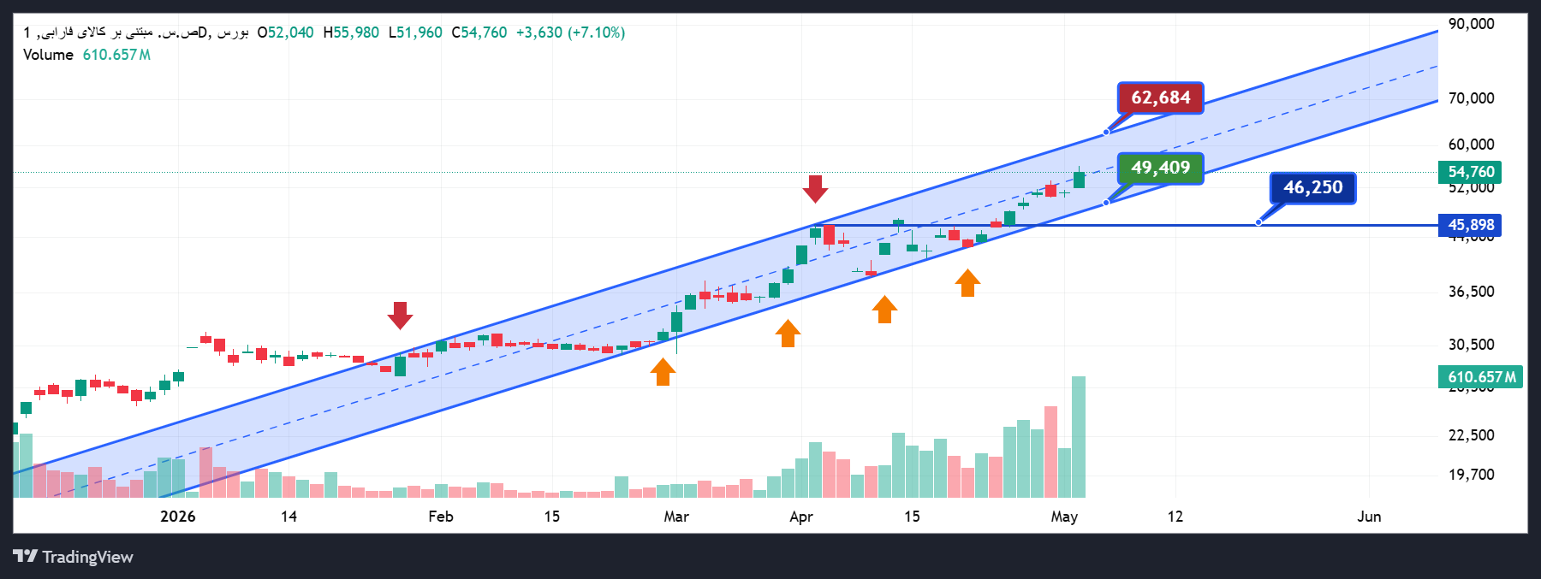Click the 12 date label after May
Screen dimensions: 1541x579
click(x=1175, y=517)
